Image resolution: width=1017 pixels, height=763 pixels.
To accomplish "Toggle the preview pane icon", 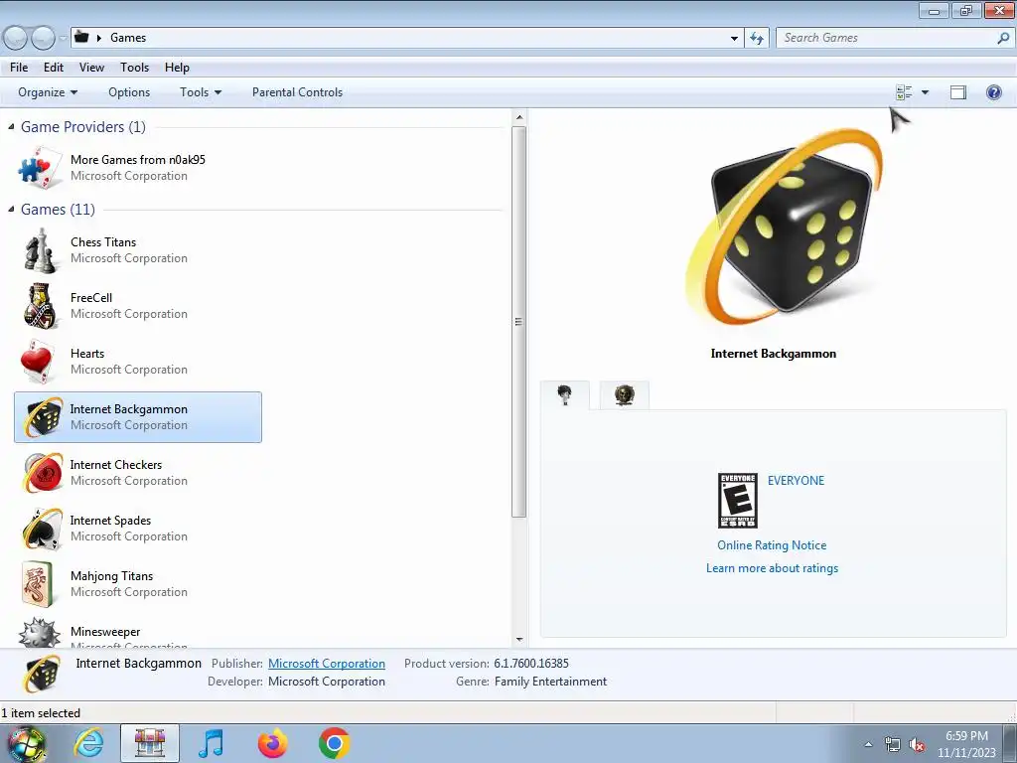I will click(958, 92).
